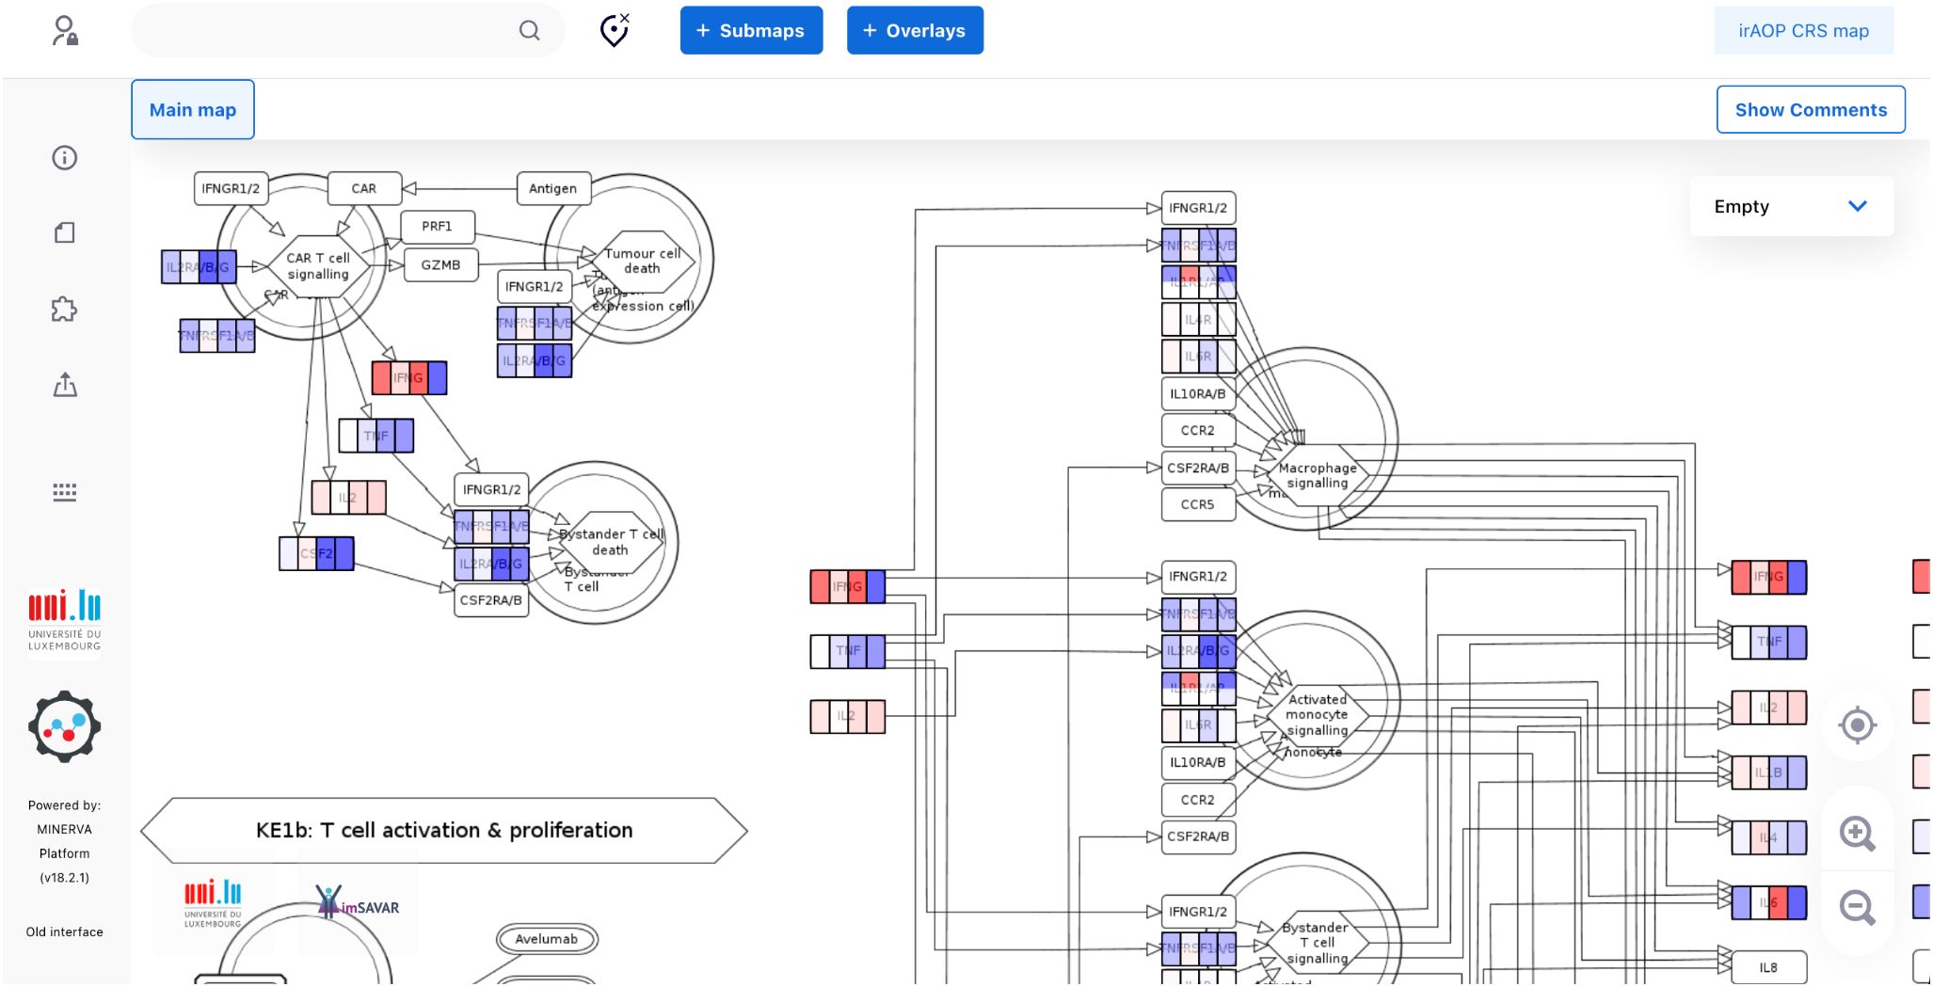
Task: Zoom out using magnifier minus icon
Action: coord(1858,908)
